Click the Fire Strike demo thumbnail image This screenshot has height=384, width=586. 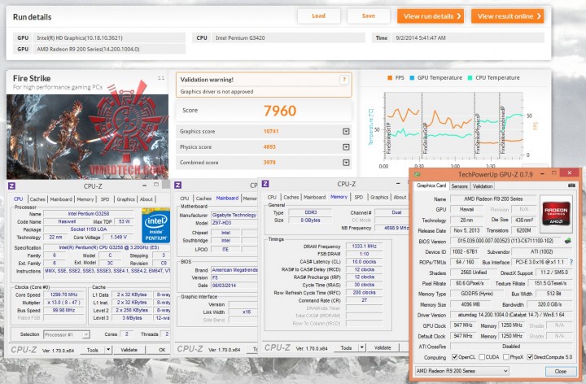tap(87, 137)
